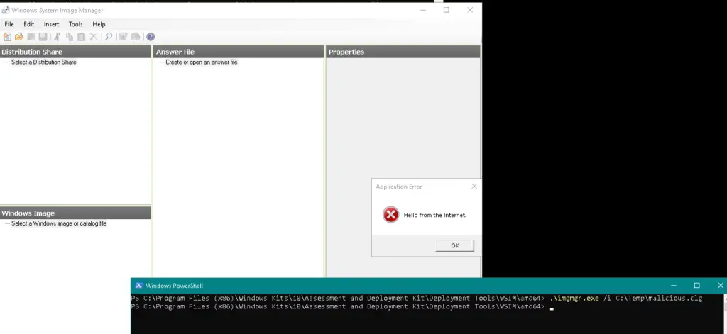Viewport: 727px width, 334px height.
Task: Click the Validate Answer File toolbar icon
Action: tap(124, 37)
